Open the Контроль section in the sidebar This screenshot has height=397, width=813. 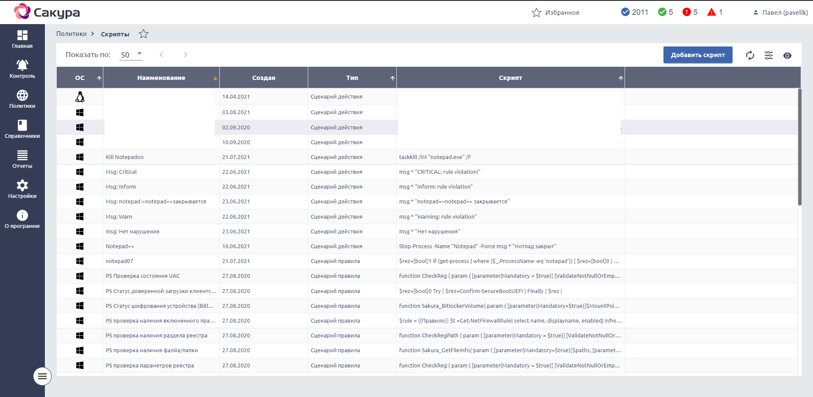click(x=22, y=69)
